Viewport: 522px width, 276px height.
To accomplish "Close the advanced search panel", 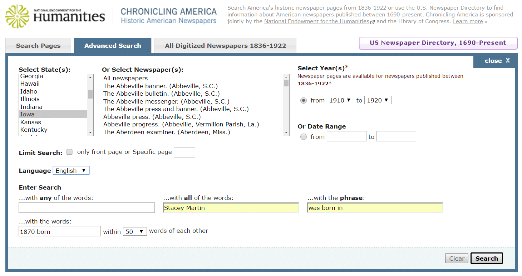I will click(497, 61).
